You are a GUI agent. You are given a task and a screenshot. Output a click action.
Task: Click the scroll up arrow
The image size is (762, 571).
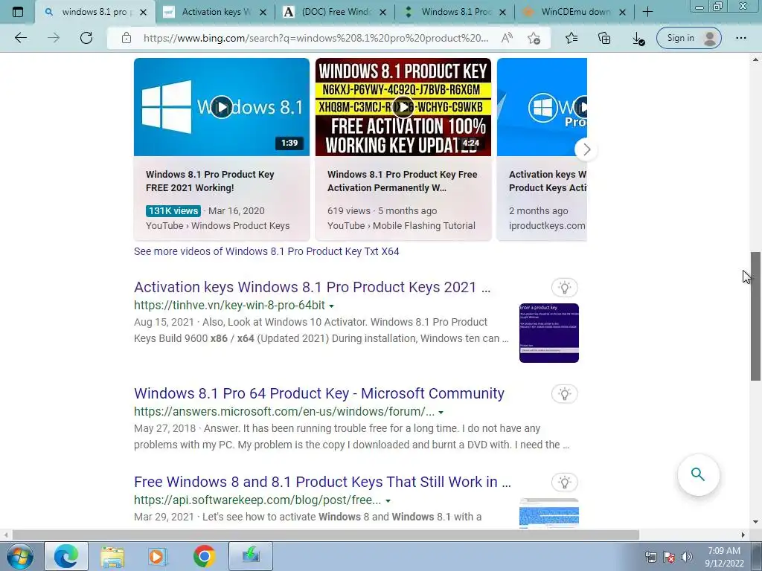pyautogui.click(x=755, y=59)
